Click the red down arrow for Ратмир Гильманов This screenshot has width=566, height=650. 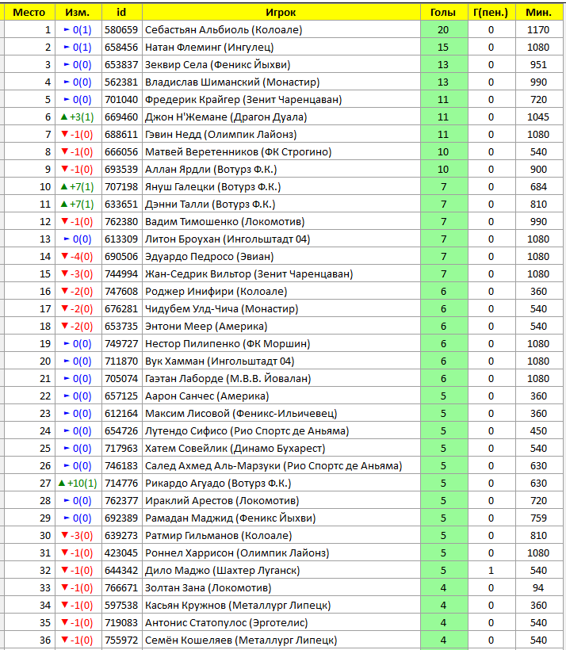64,536
